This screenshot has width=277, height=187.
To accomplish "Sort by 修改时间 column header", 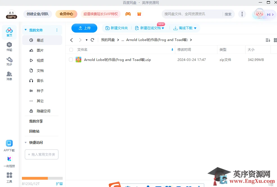I will pos(184,50).
